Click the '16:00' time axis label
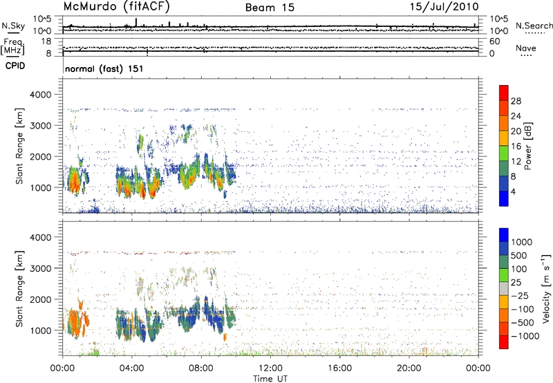553x383 pixels. click(x=339, y=368)
